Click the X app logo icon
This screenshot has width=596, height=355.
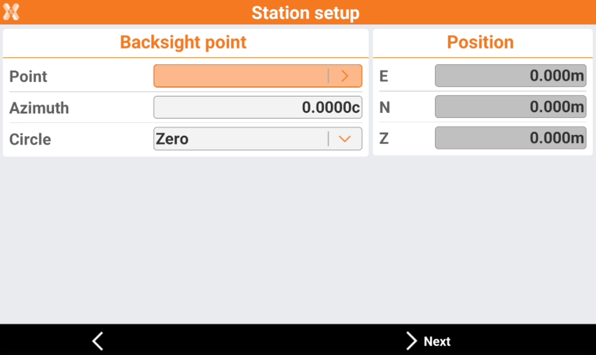click(x=11, y=12)
